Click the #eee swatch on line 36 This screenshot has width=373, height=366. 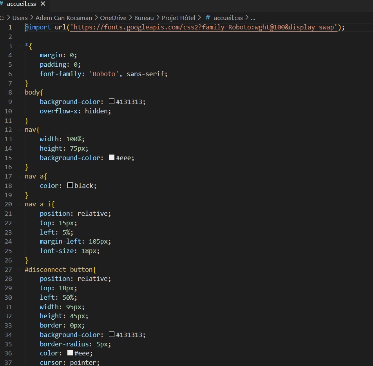coord(70,353)
